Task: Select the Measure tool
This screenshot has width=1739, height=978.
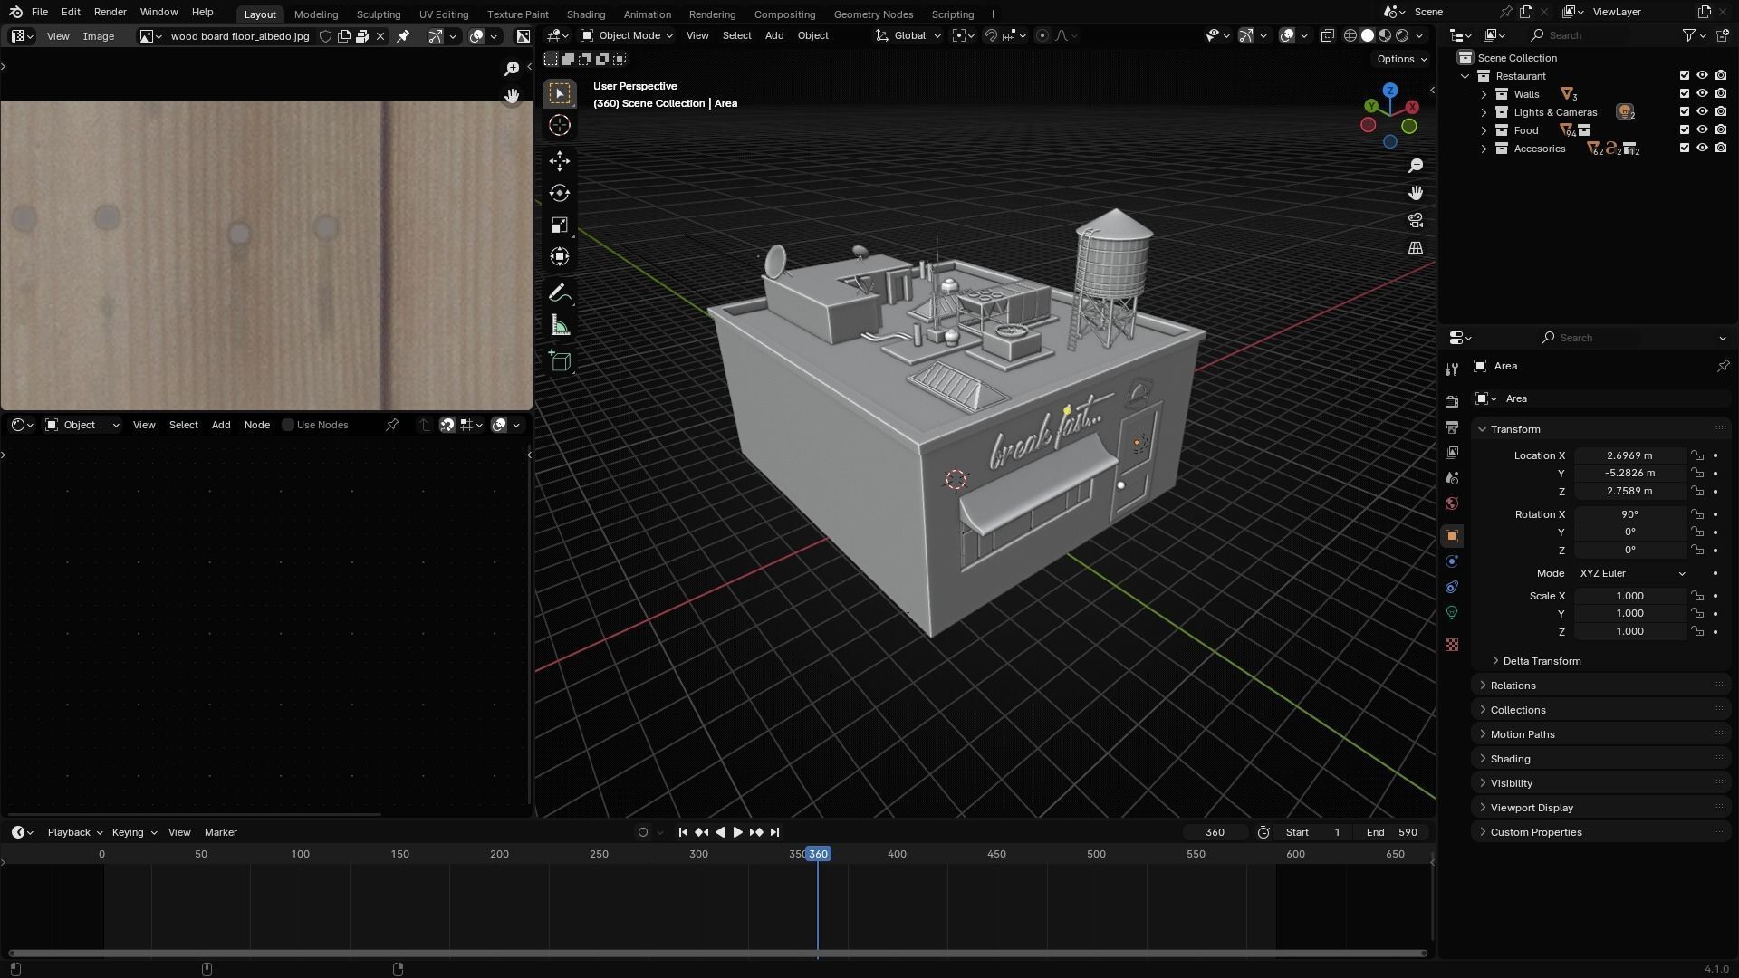Action: coord(559,326)
